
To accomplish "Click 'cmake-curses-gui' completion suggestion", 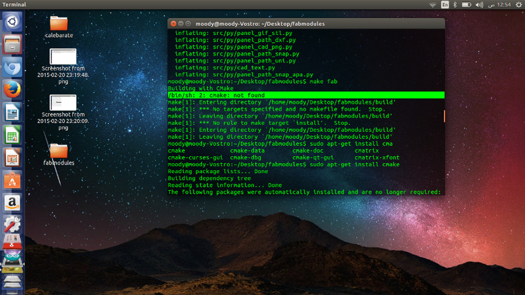I will 195,157.
